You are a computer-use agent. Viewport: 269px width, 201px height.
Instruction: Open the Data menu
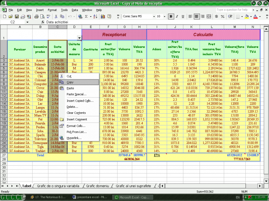[75, 10]
